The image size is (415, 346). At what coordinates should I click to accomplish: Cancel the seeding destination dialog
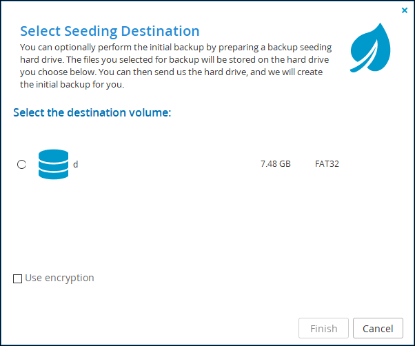point(378,328)
